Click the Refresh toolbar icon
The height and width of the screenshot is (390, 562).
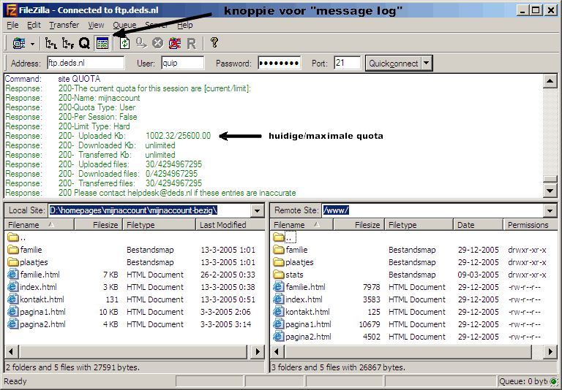pos(124,43)
